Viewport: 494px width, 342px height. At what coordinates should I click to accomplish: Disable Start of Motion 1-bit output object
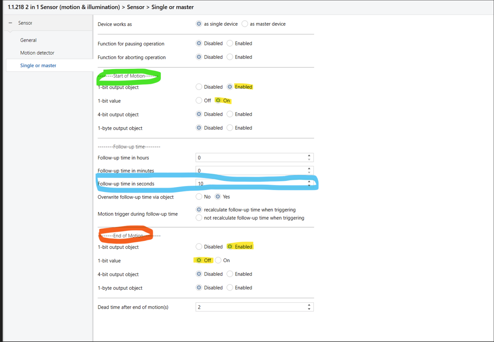coord(199,87)
